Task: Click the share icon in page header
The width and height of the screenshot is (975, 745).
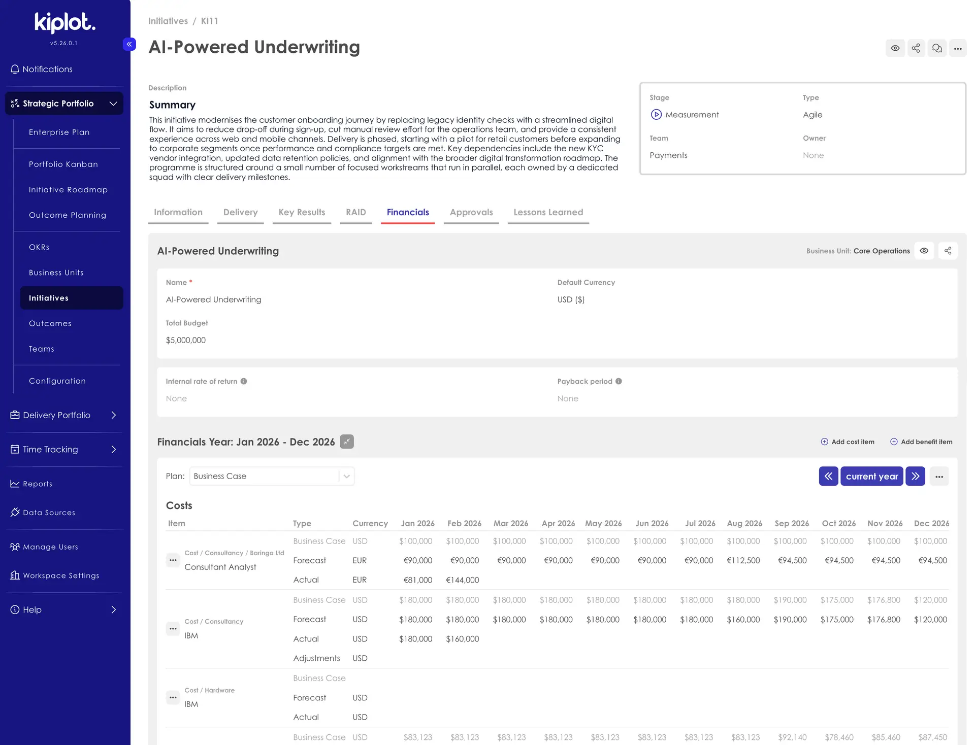Action: point(916,48)
